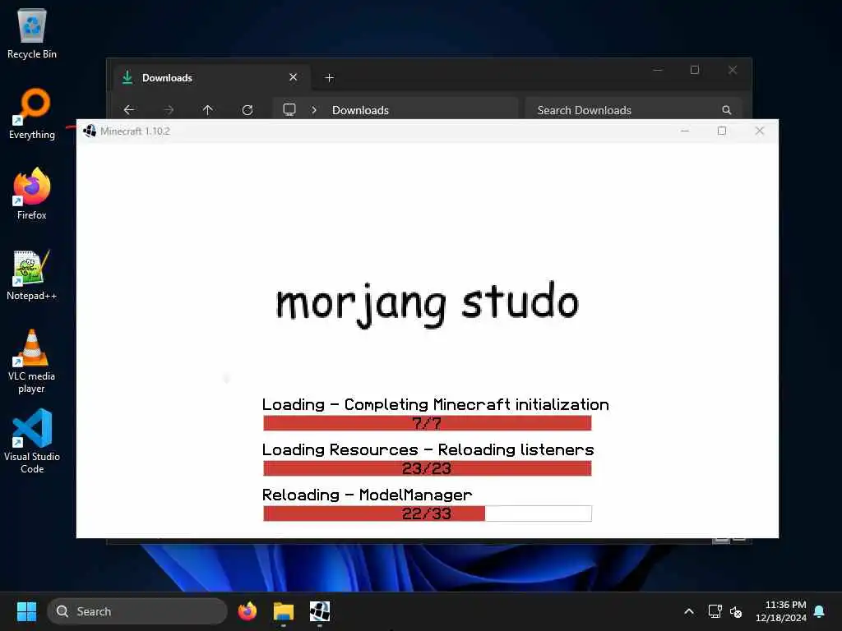Screen dimensions: 842x631
Task: Expand the address bar chevron before Downloads
Action: click(314, 110)
